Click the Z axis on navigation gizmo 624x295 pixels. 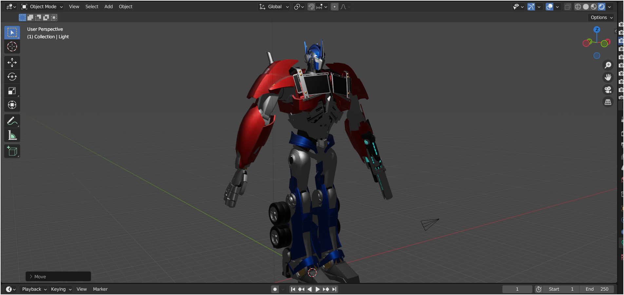pos(597,29)
